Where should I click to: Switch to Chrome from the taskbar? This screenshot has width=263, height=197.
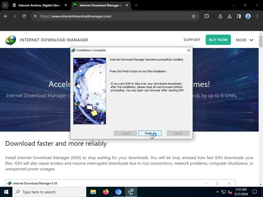pyautogui.click(x=118, y=192)
